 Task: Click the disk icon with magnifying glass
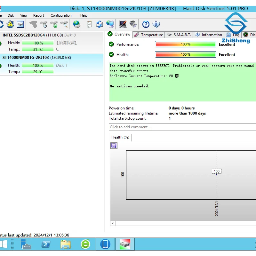tap(64, 24)
